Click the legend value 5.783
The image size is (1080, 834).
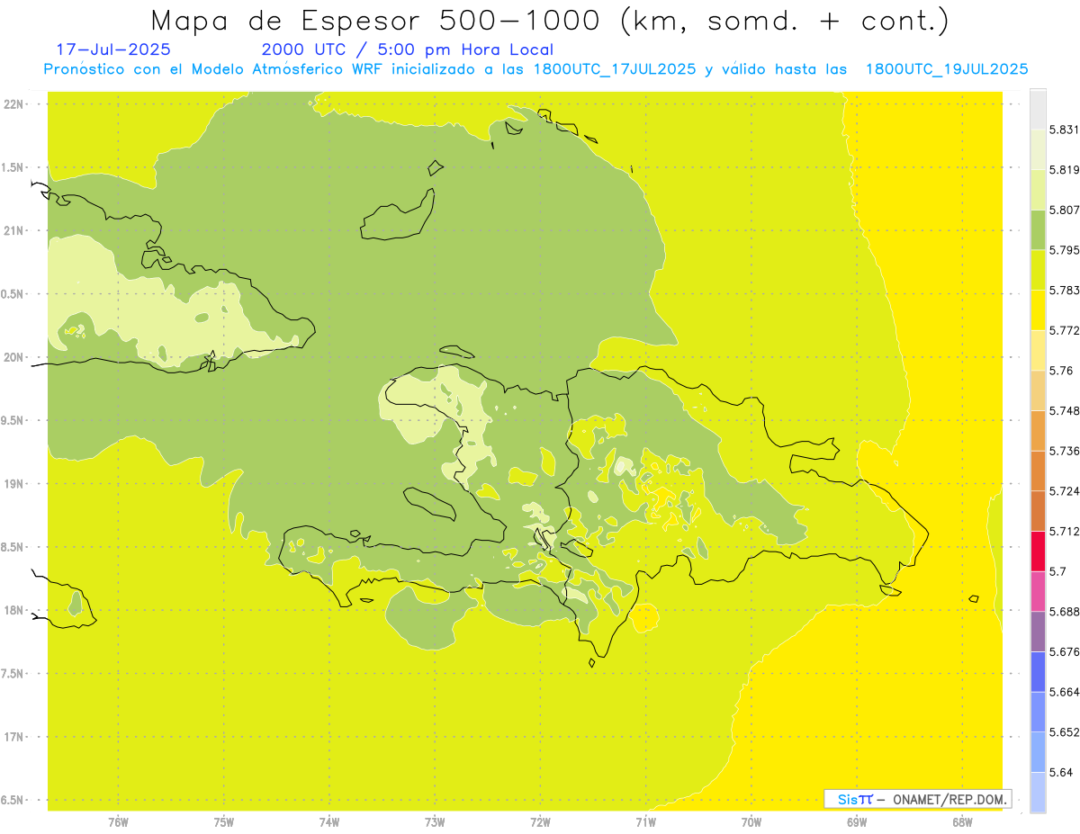tap(1065, 290)
